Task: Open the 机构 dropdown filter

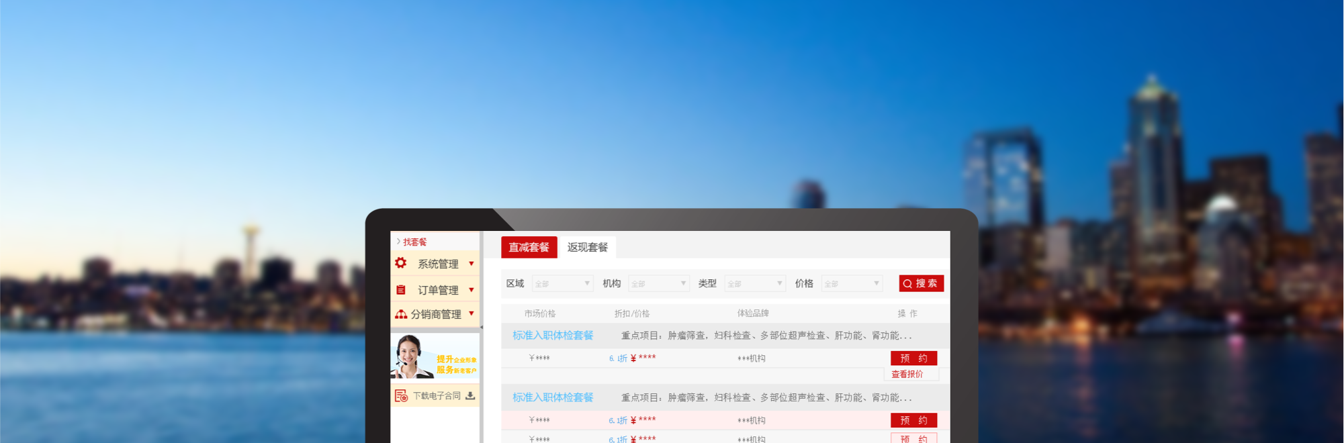Action: 658,284
